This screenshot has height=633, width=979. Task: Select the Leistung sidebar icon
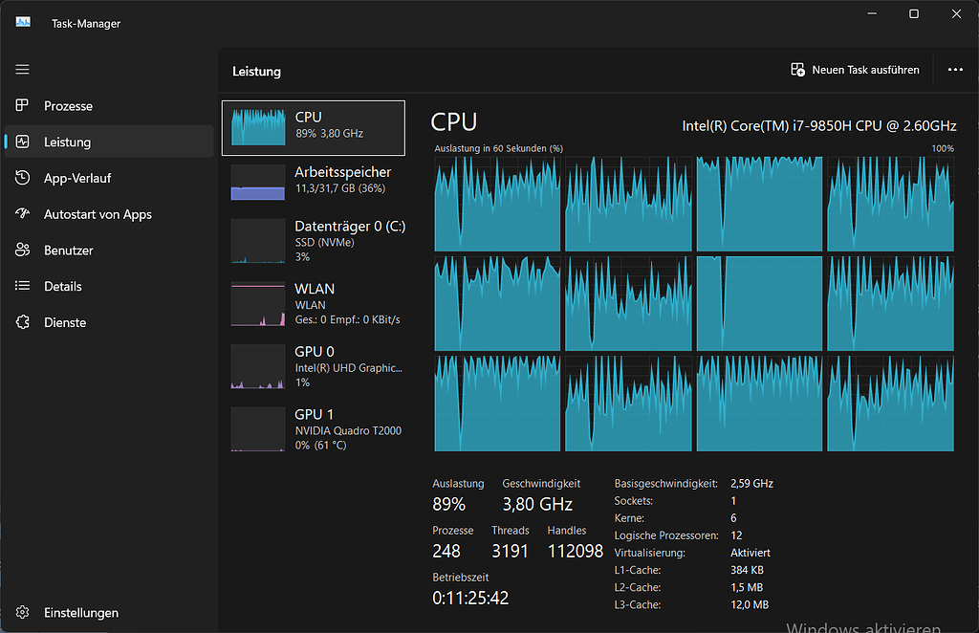21,142
